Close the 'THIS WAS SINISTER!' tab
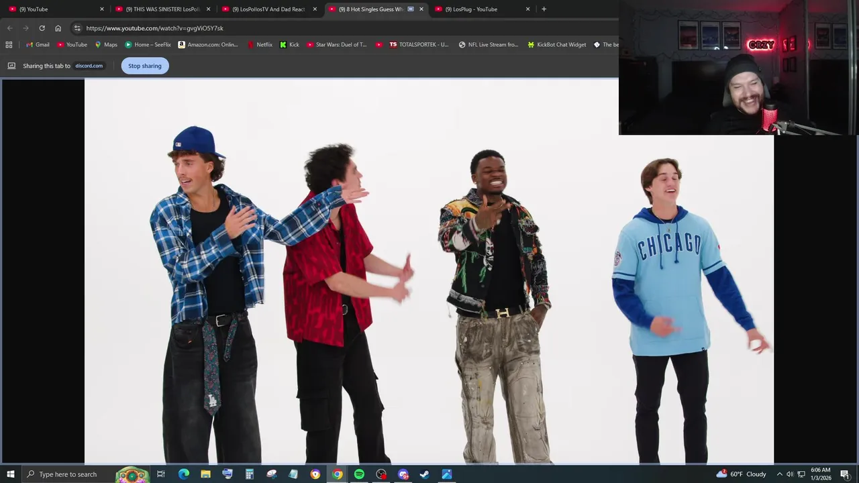This screenshot has height=483, width=859. coord(208,9)
